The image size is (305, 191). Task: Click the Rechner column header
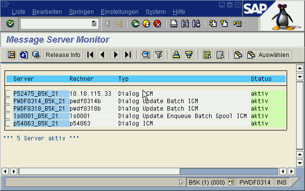[81, 79]
